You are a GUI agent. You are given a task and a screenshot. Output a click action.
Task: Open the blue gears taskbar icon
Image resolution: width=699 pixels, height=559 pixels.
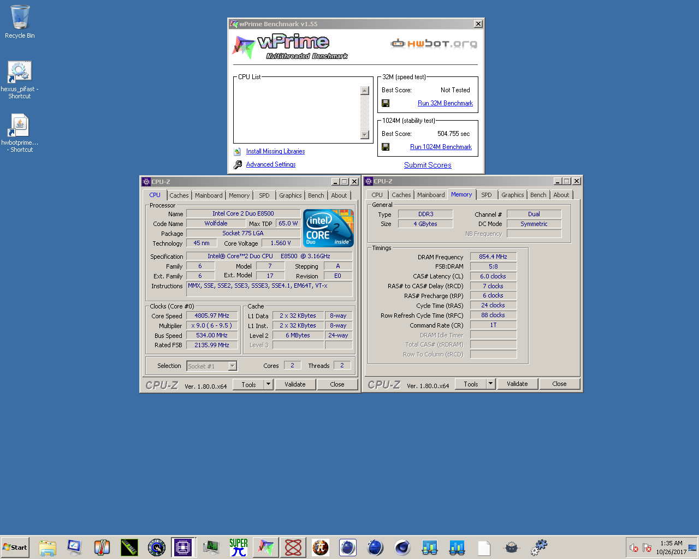pos(539,546)
